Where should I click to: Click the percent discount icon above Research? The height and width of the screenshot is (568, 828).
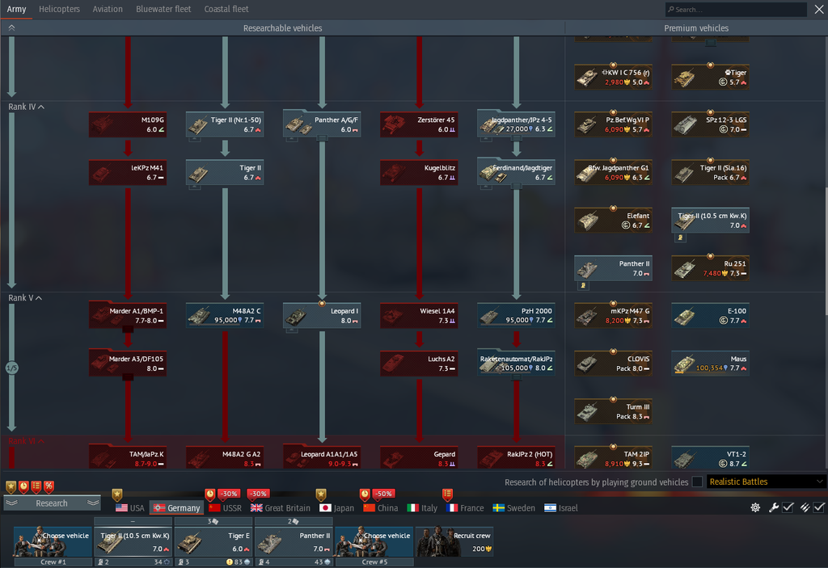(49, 486)
